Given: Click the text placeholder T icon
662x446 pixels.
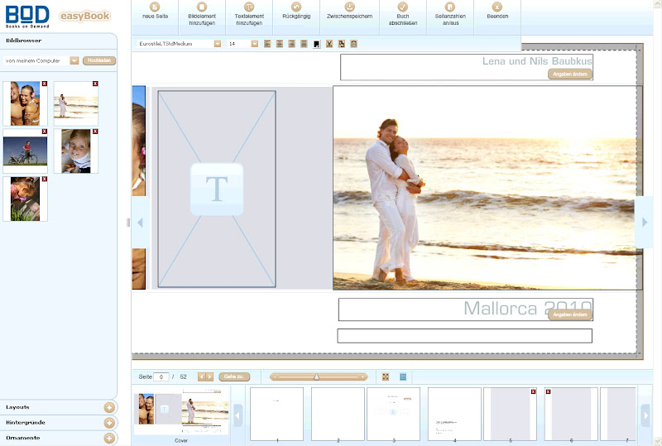Looking at the screenshot, I should (x=217, y=189).
